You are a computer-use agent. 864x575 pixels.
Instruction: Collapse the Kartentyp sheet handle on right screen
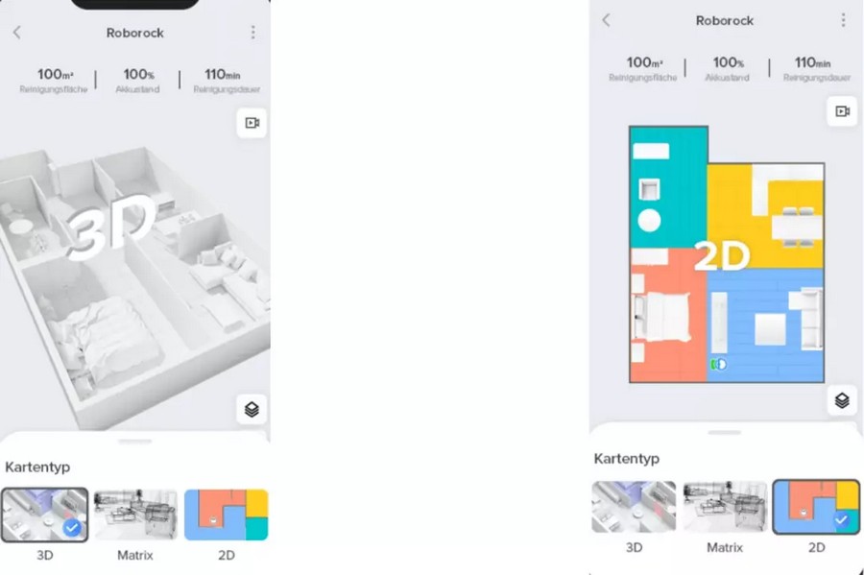click(725, 433)
